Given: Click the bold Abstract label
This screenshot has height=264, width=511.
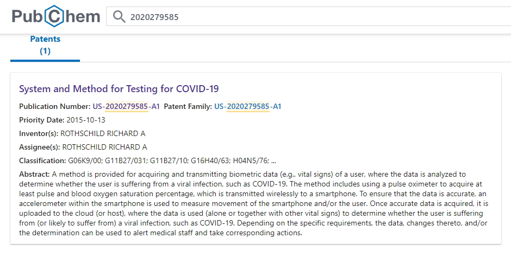Looking at the screenshot, I should coord(35,174).
